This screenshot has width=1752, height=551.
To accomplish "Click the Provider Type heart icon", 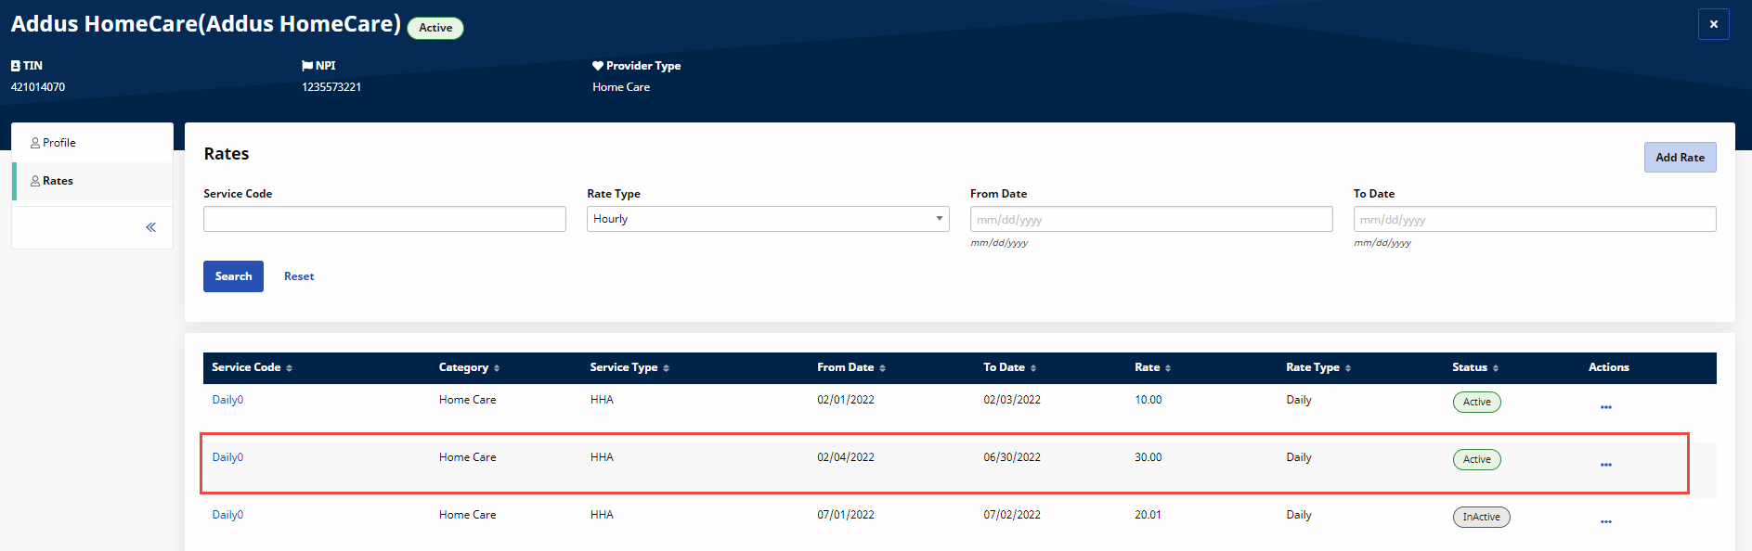I will (x=598, y=66).
